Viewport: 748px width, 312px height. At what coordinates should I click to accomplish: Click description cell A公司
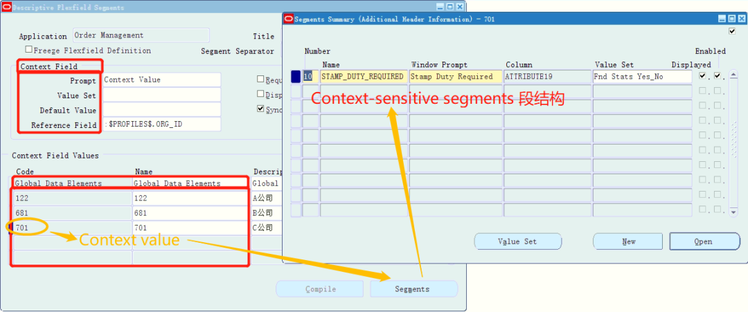pos(267,198)
